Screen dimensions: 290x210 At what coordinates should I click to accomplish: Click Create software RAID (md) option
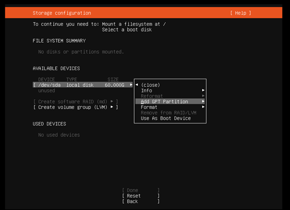76,102
